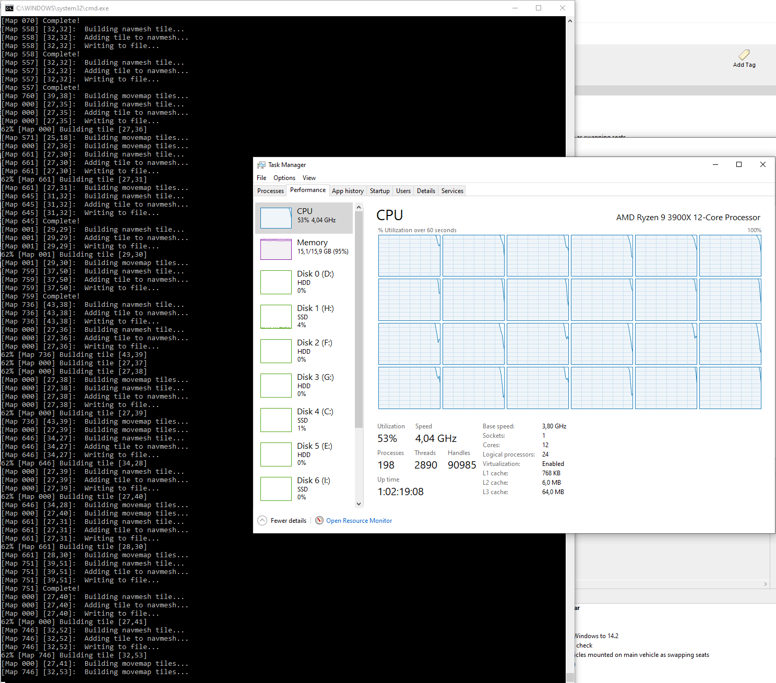Click the '% Utilization over 60 seconds' label
The image size is (776, 683).
(417, 230)
